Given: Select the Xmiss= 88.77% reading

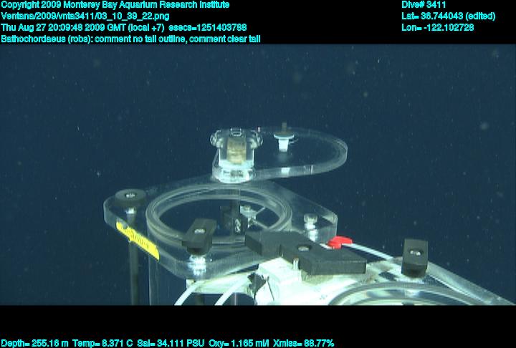Looking at the screenshot, I should (x=303, y=344).
